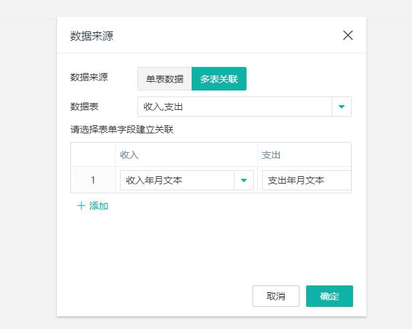Click the 收入,支出 data table field
The image size is (412, 329).
pyautogui.click(x=234, y=107)
